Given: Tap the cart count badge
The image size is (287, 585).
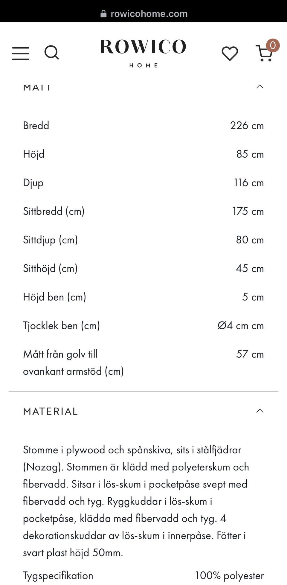Looking at the screenshot, I should coord(273,45).
